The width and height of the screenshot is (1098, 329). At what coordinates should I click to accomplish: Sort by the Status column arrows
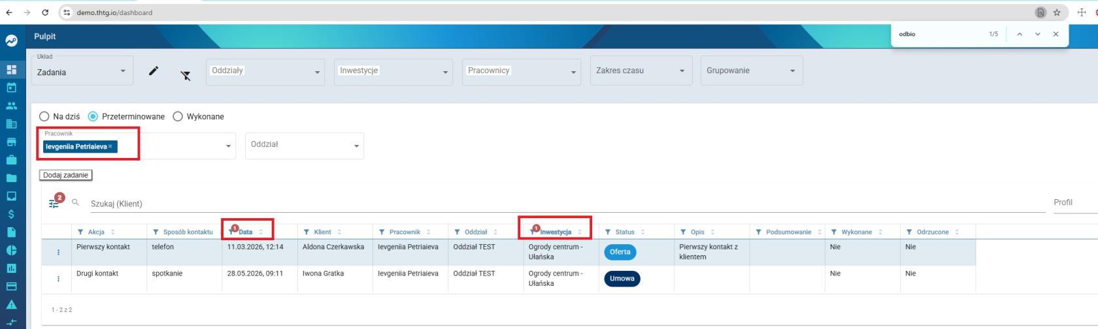click(642, 232)
